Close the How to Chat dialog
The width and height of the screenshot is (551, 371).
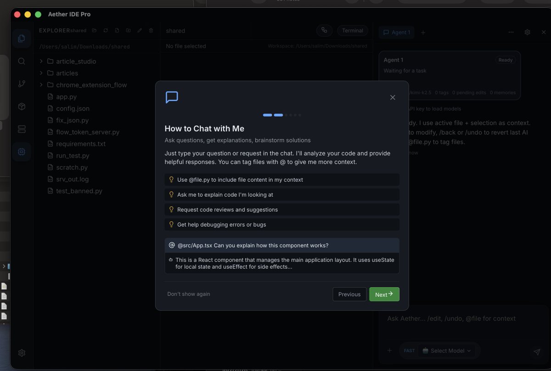point(393,97)
